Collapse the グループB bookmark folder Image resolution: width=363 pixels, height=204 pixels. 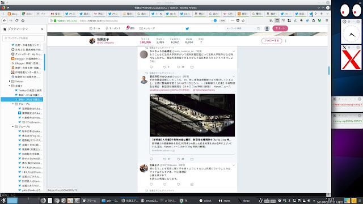(x=13, y=127)
